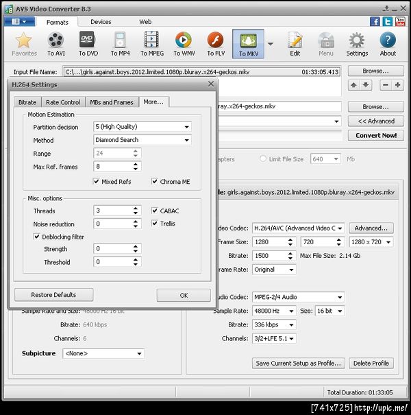Viewport: 411px width, 415px height.
Task: Open the Channels 3/2+LFE 5.1 dropdown
Action: click(x=274, y=338)
